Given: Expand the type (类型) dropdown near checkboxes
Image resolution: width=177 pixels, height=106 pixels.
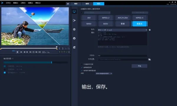Looking at the screenshot, I should point(104,73).
